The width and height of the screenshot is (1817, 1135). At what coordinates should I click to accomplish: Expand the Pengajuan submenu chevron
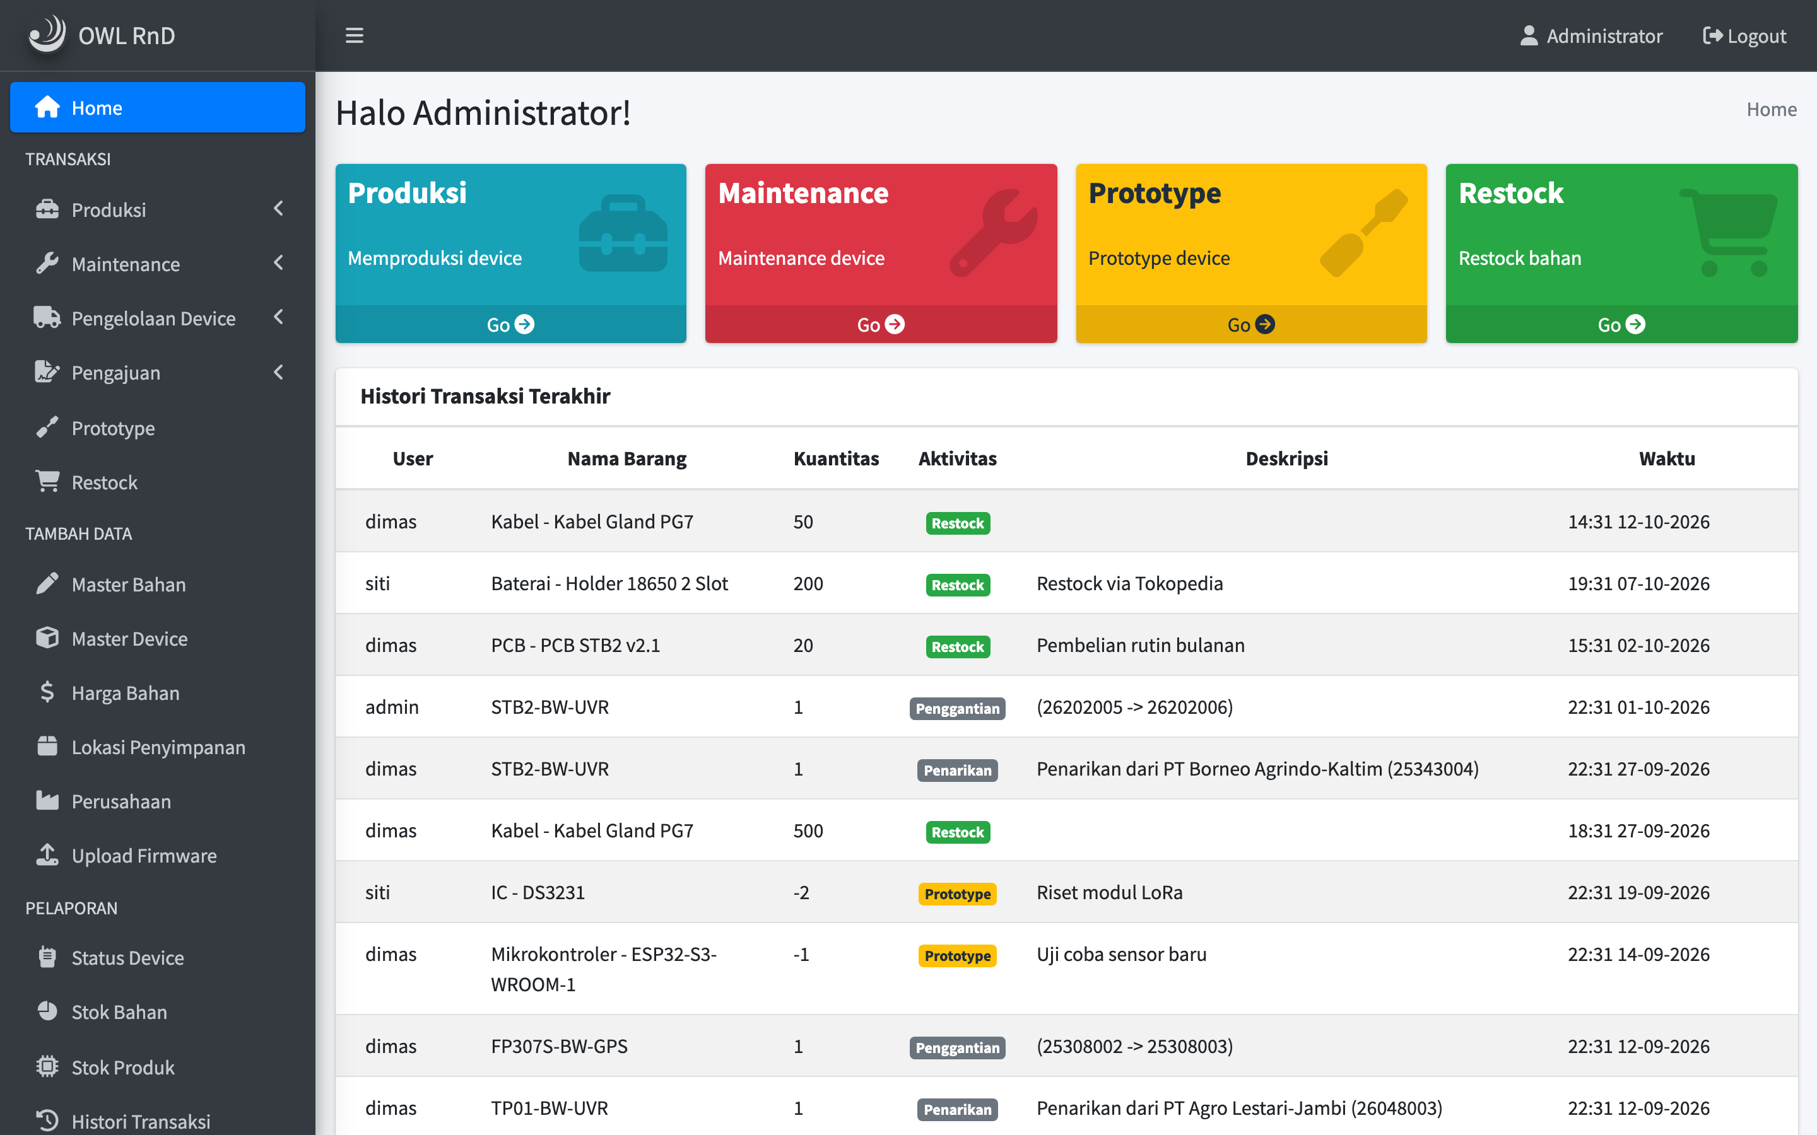click(279, 371)
